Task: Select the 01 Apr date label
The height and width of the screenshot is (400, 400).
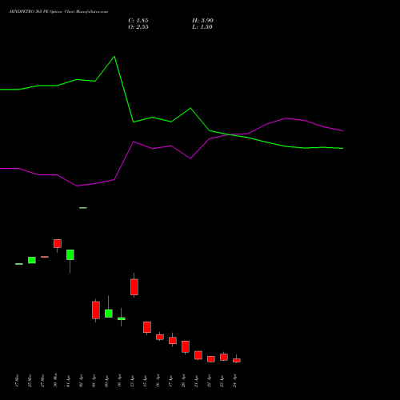Action: (68, 381)
